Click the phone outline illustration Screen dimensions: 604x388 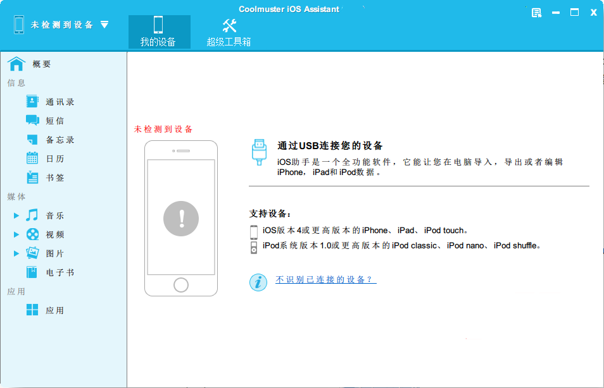click(x=181, y=218)
